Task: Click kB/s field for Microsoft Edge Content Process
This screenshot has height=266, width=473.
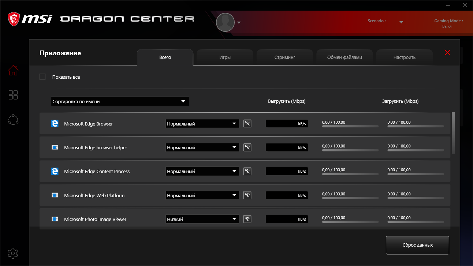Action: pos(287,171)
